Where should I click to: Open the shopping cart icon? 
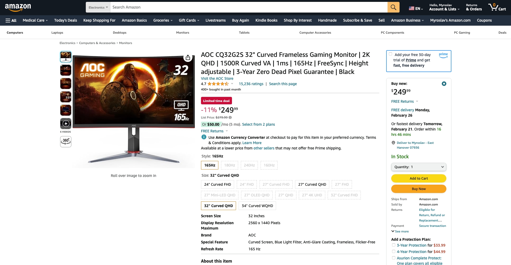pos(497,7)
